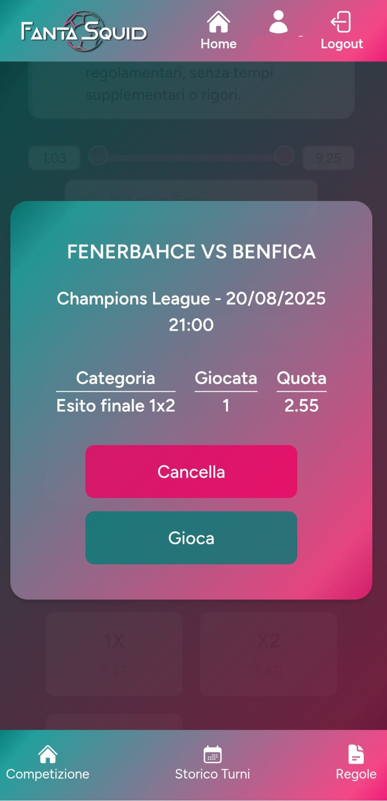Click the Categoria column header
Image resolution: width=387 pixels, height=801 pixels.
click(116, 378)
